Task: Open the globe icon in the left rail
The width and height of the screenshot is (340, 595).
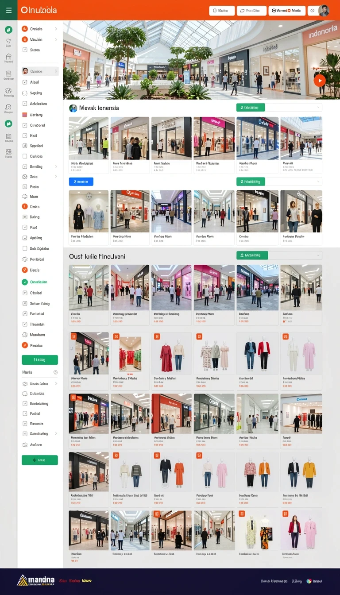Action: [x=8, y=91]
